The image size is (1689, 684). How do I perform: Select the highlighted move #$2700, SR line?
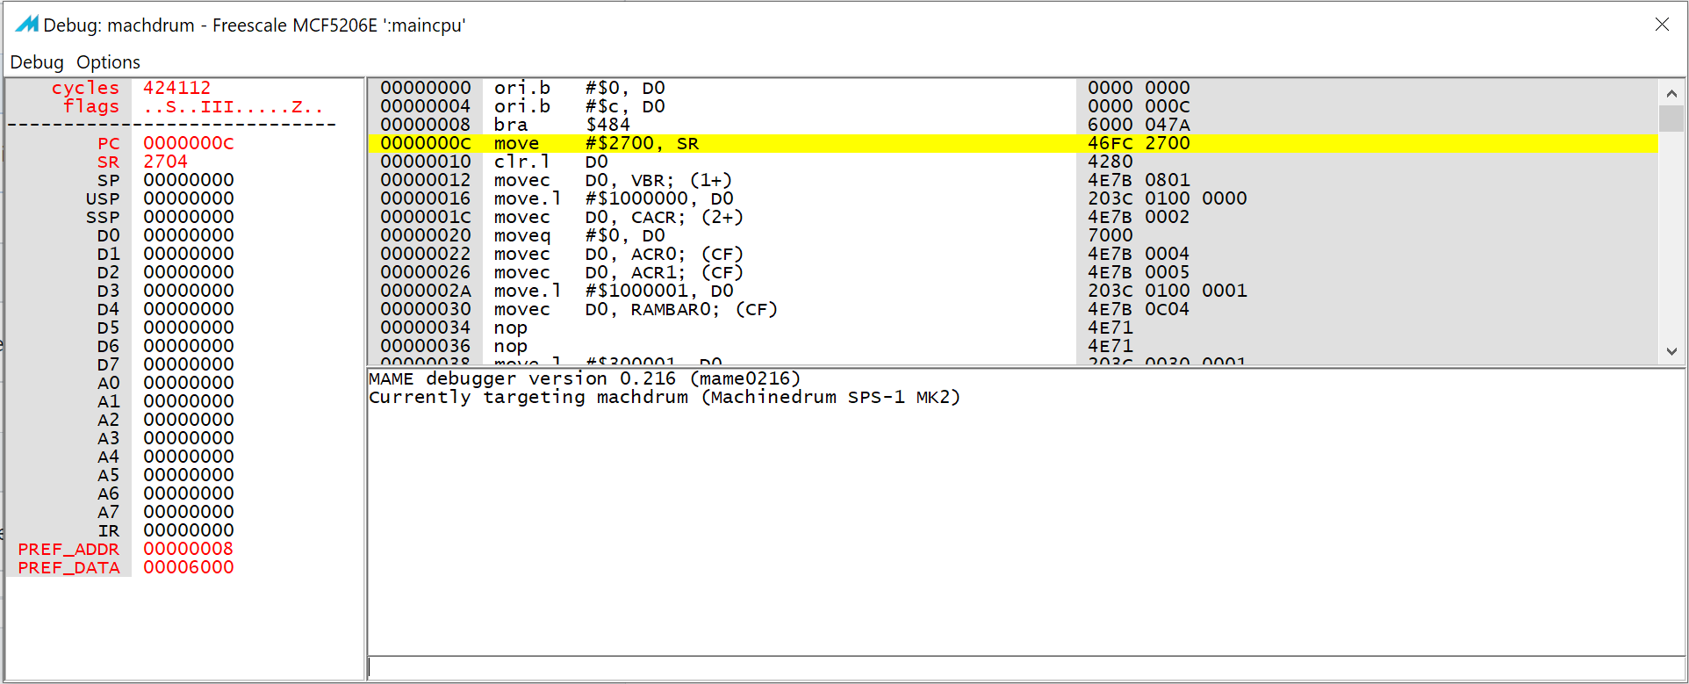click(1013, 143)
